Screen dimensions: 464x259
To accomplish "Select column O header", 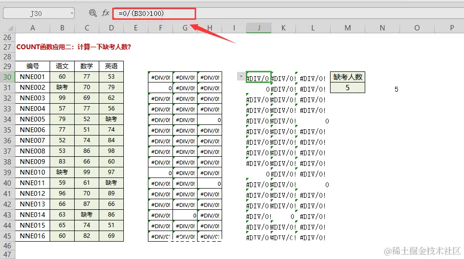I will (417, 28).
